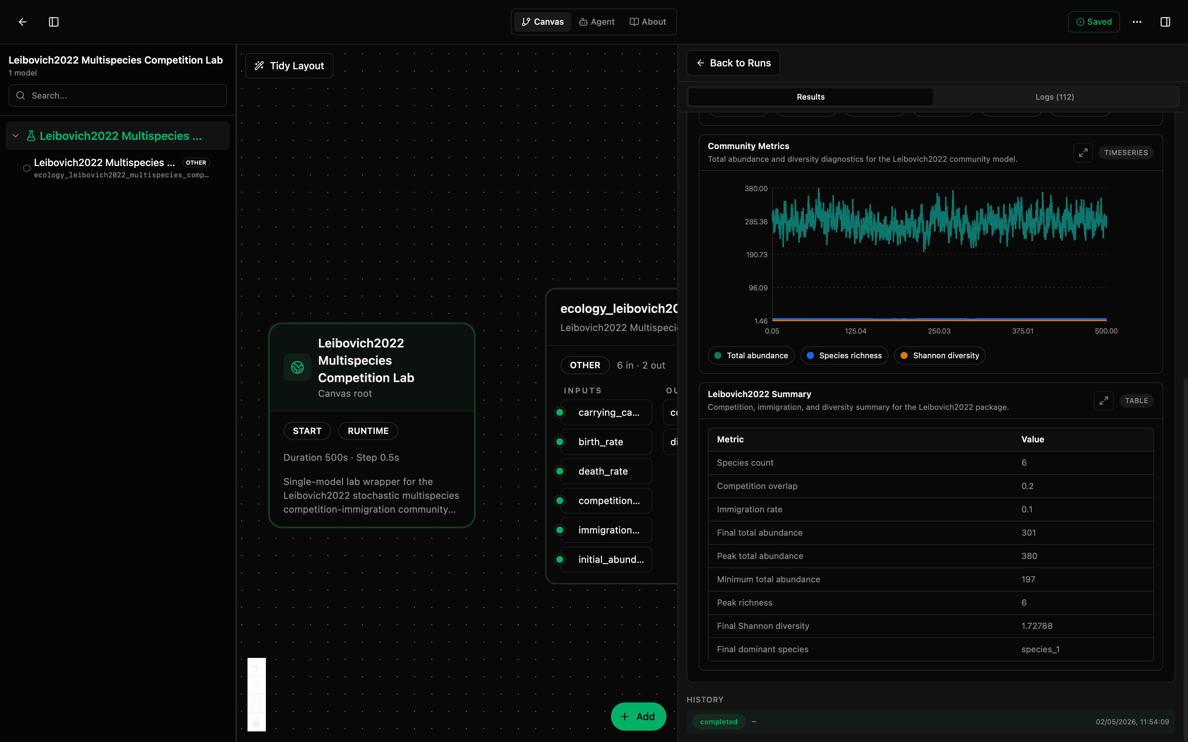Screen dimensions: 1188x742
Task: Click the Final total abundance value 301
Action: [1029, 532]
